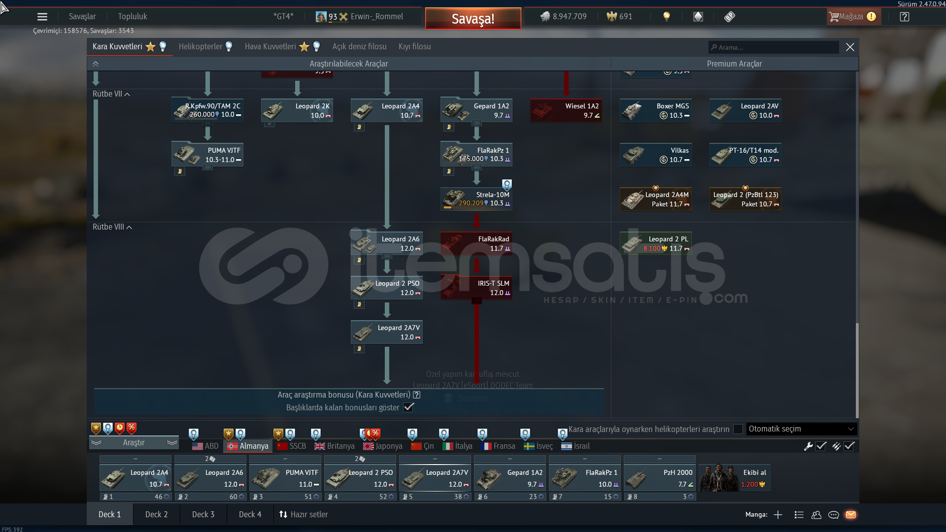Image resolution: width=946 pixels, height=532 pixels.
Task: Add squad member with Manga plus icon
Action: [x=778, y=515]
